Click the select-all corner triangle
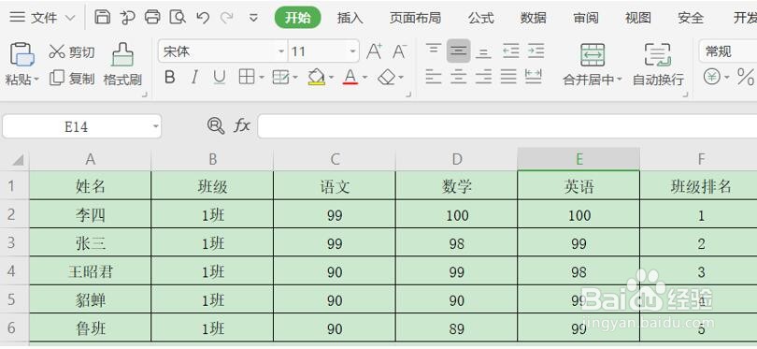 [18, 160]
